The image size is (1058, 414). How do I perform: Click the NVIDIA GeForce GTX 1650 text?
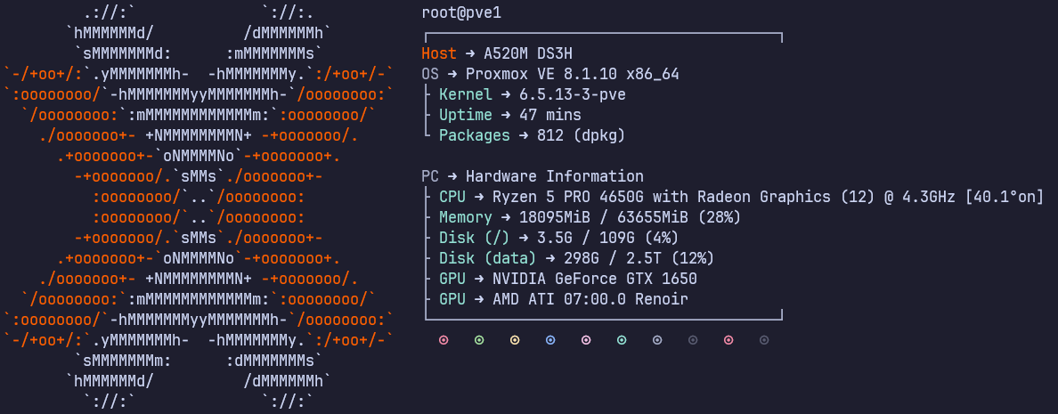tap(594, 279)
